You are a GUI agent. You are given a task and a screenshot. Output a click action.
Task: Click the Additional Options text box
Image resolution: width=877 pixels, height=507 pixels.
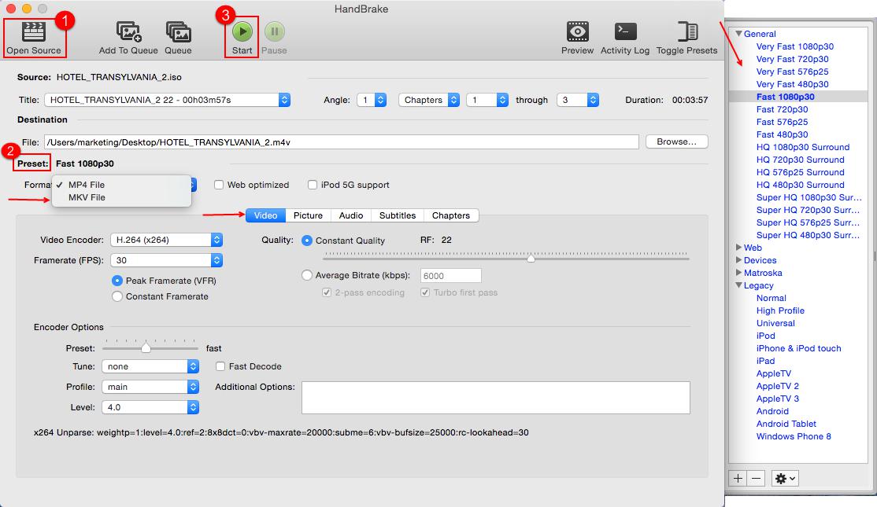pos(495,398)
